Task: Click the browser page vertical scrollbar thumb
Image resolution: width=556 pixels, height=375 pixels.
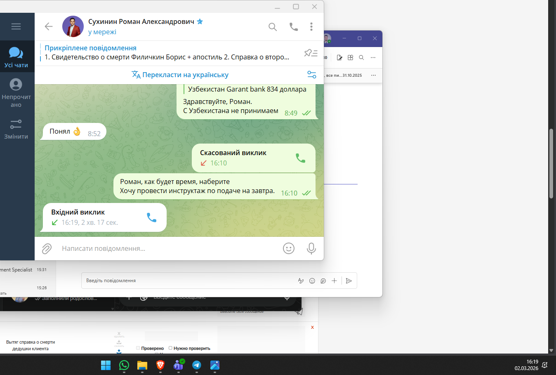Action: pos(551,163)
